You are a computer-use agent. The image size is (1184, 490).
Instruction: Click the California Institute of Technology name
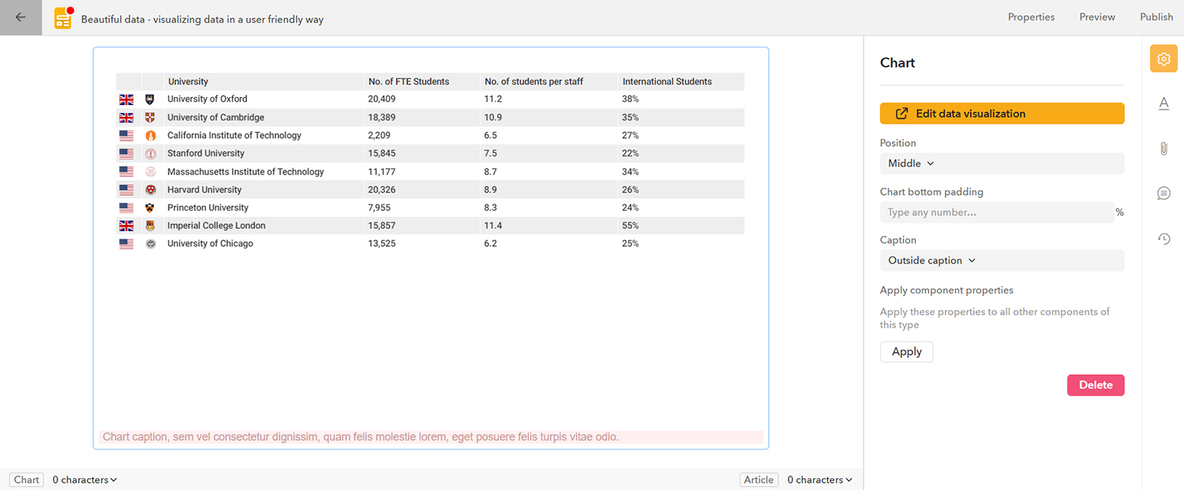(x=234, y=136)
